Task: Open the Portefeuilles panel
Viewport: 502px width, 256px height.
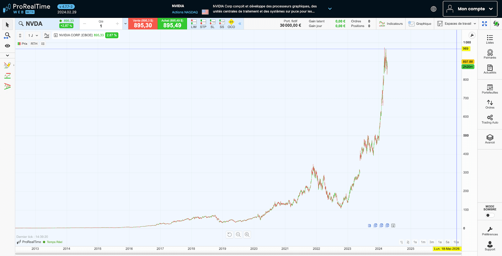Action: point(490,89)
